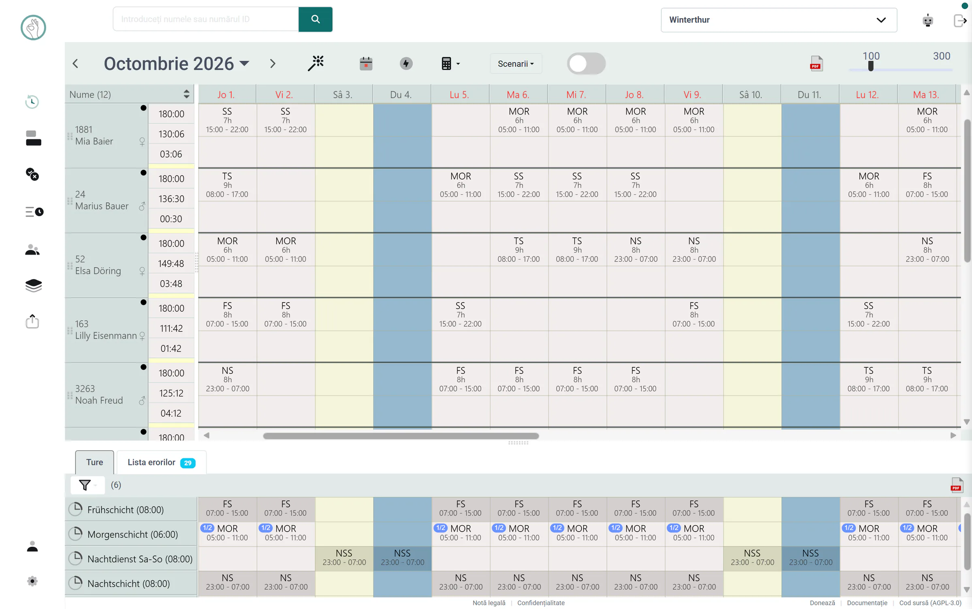Viewport: 972px width, 609px height.
Task: Click the magnifier search button
Action: tap(315, 19)
